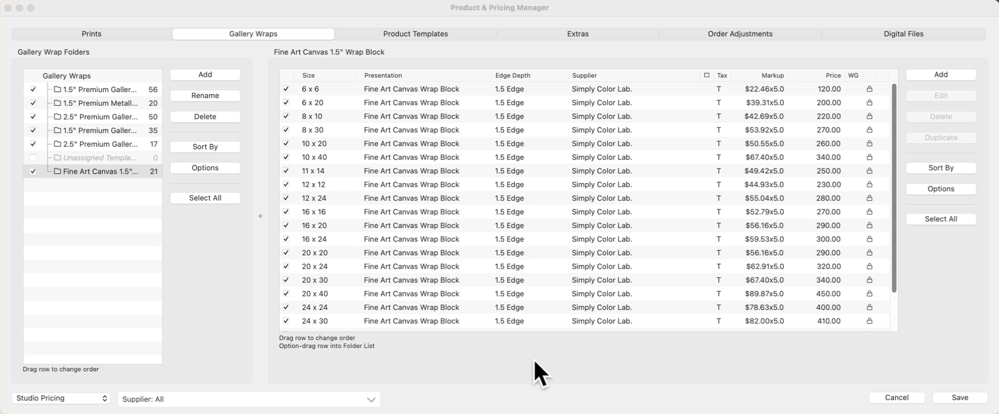The height and width of the screenshot is (414, 999).
Task: Click lock icon in the 16 x 20 row
Action: pos(869,226)
